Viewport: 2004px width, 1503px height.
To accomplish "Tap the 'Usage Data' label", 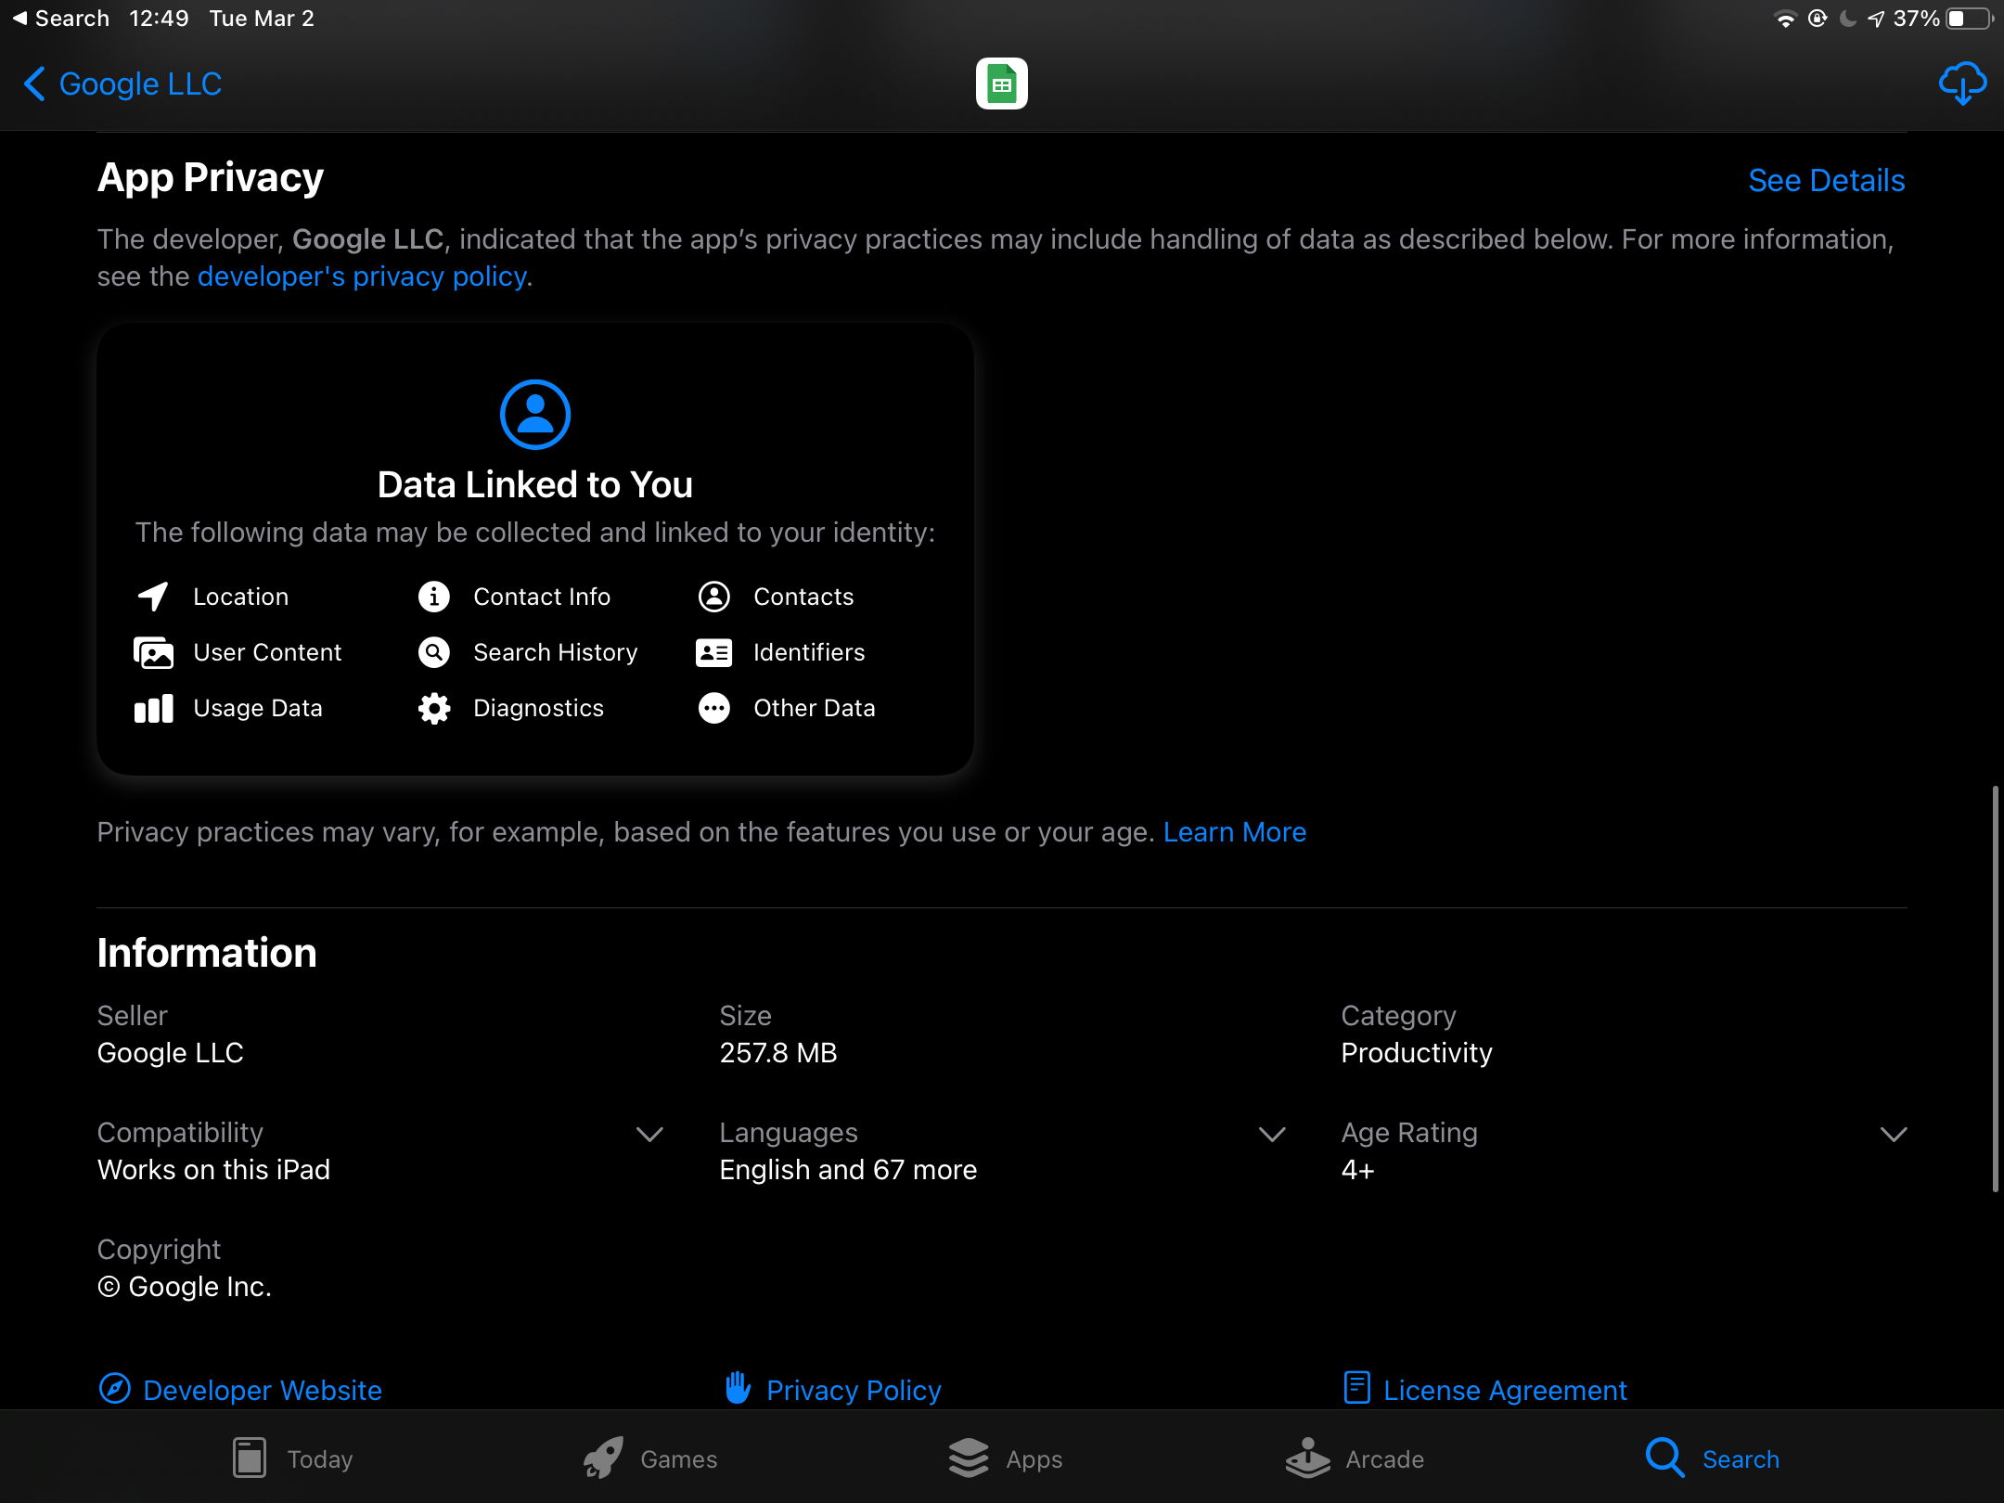I will click(257, 708).
